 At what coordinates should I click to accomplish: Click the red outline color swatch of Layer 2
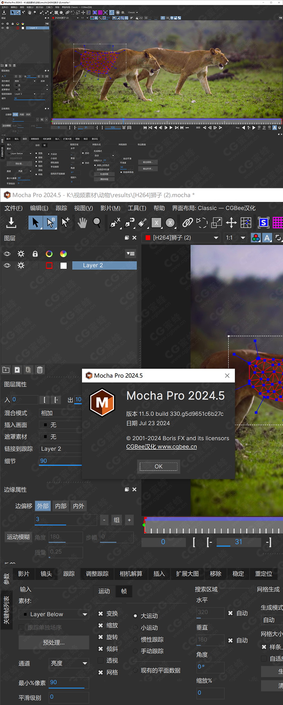[x=49, y=265]
